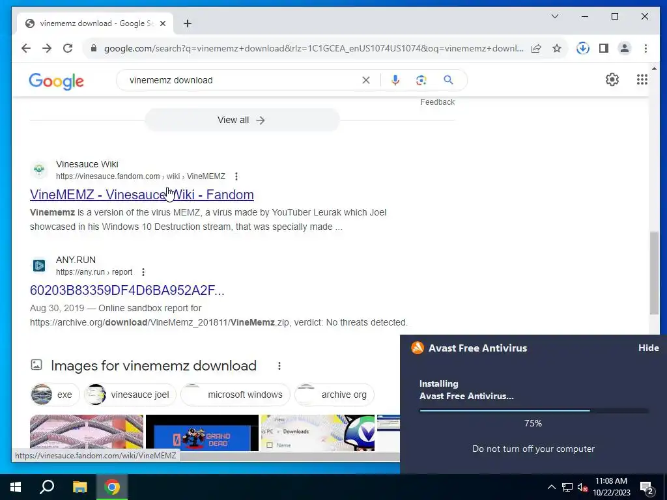
Task: Click Avast installation progress bar
Action: (534, 411)
